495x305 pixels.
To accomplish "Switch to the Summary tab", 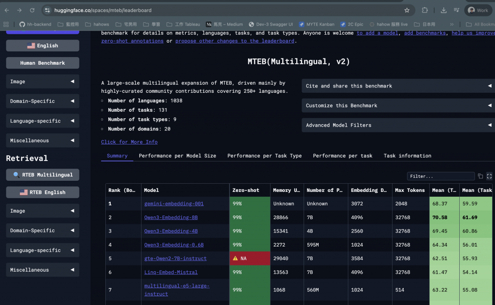I will (117, 156).
